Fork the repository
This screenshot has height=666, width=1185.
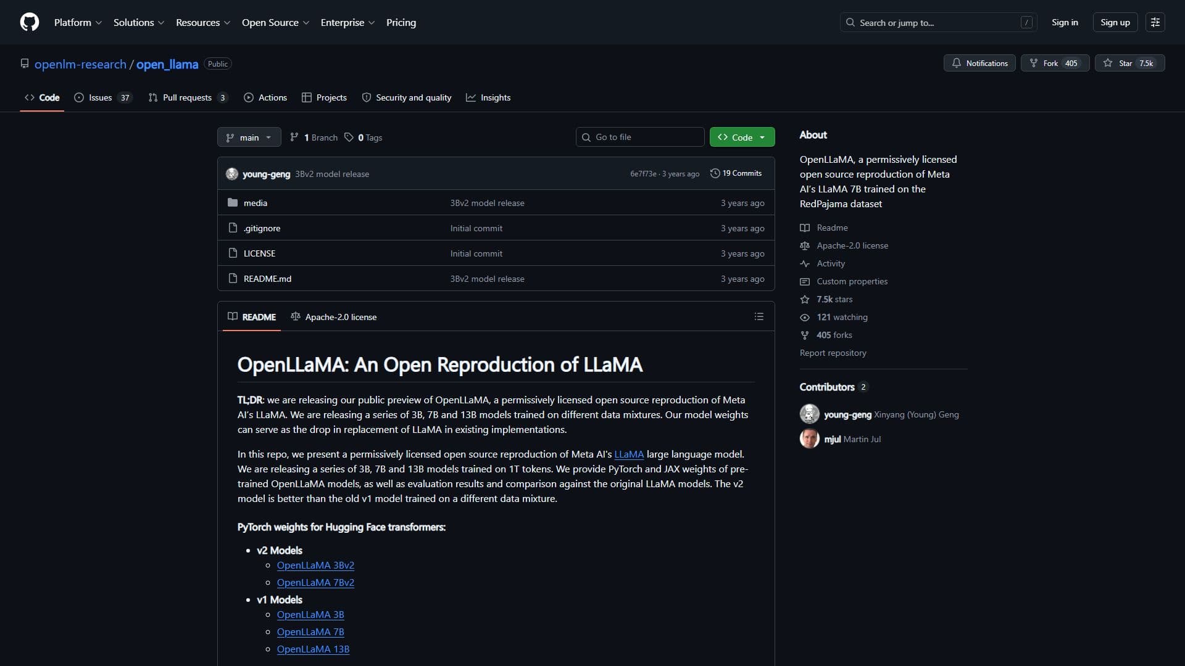[x=1055, y=63]
